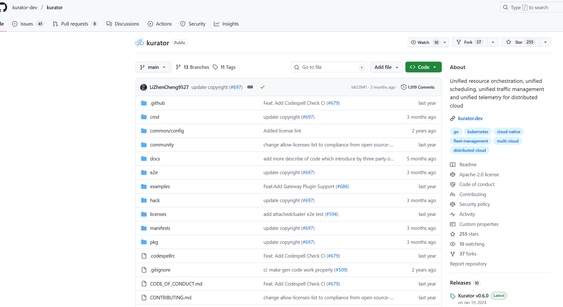This screenshot has width=563, height=307.
Task: Open the LiZhenCheng9527 author link
Action: [169, 87]
